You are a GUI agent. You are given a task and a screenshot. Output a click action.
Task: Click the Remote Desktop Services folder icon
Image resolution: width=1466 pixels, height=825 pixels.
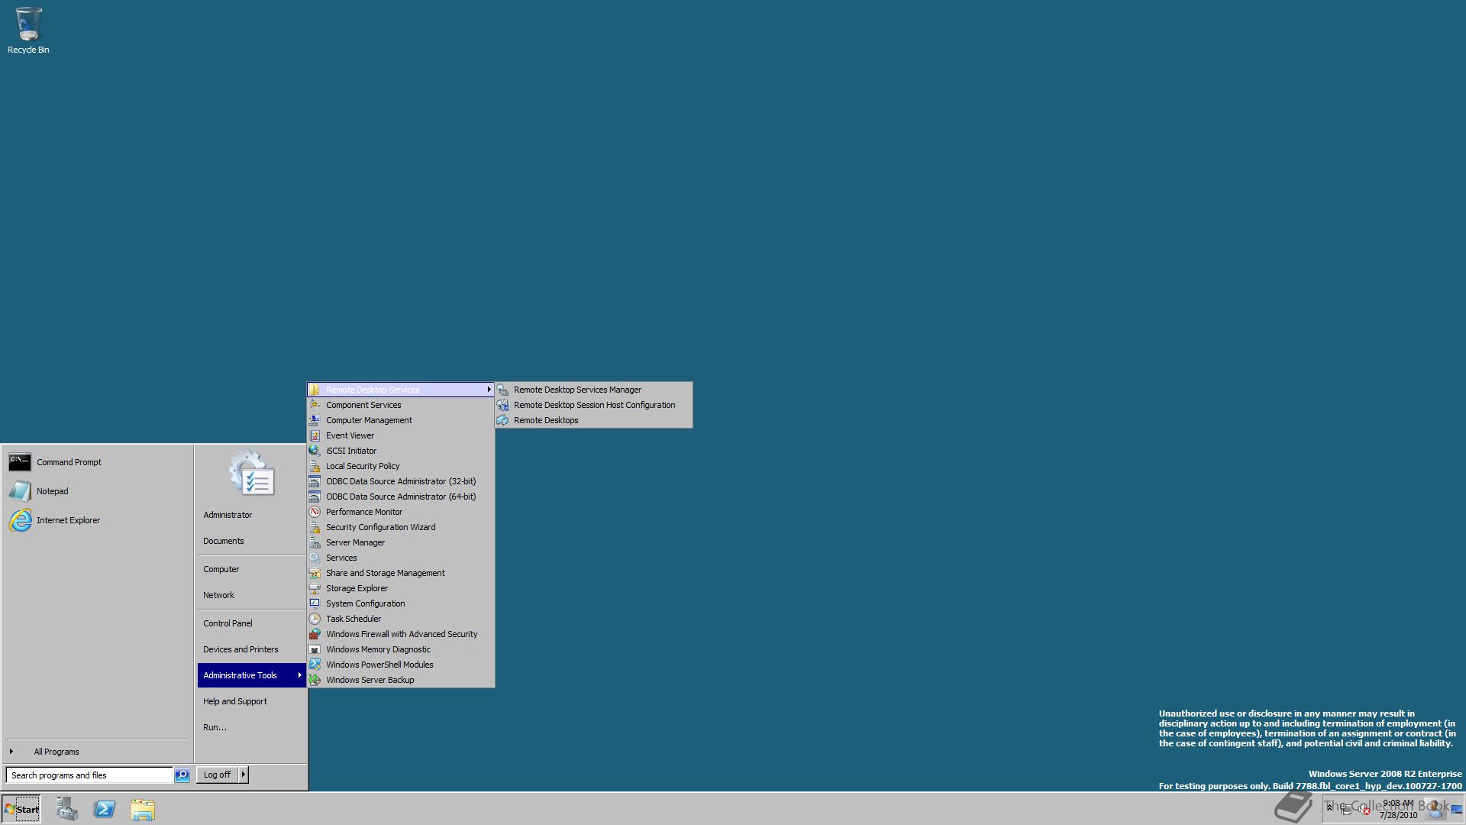click(315, 390)
